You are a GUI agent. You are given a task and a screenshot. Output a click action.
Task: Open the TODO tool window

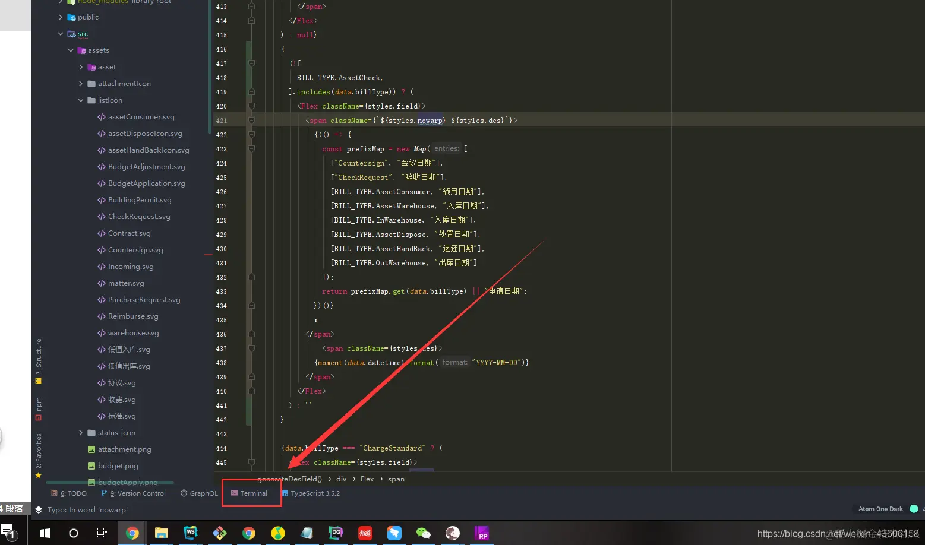click(x=69, y=493)
